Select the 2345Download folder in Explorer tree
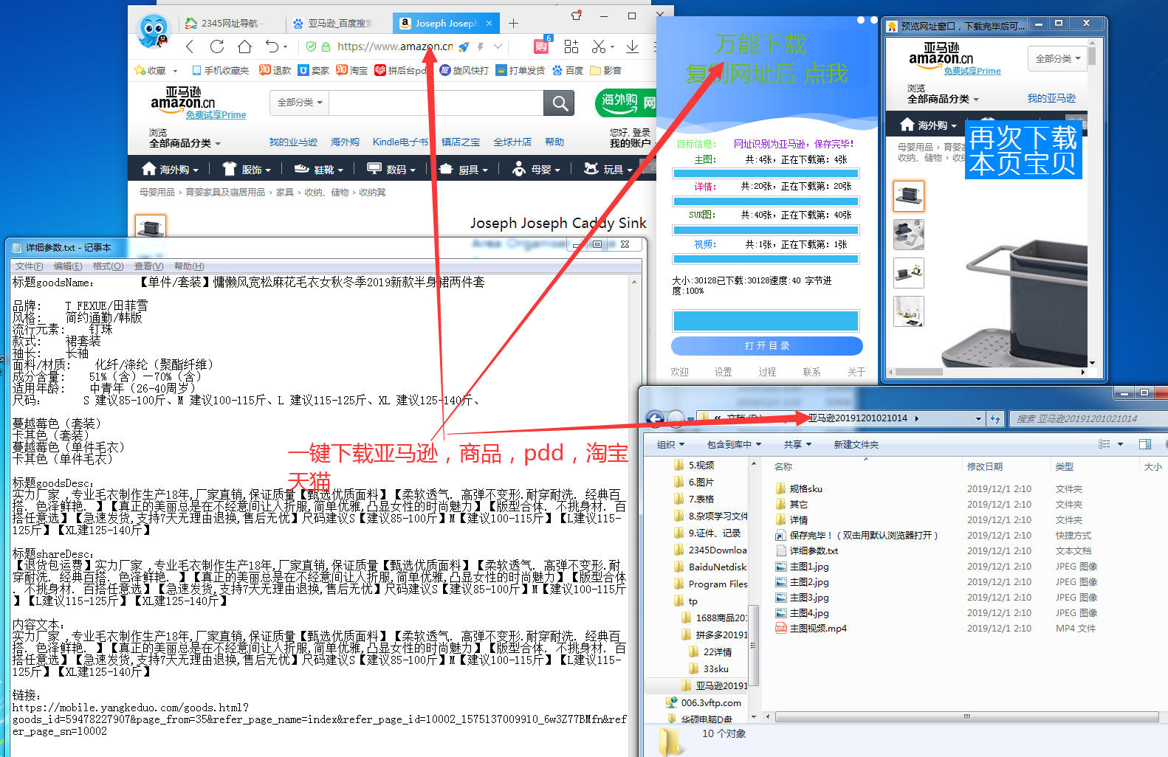This screenshot has height=757, width=1168. click(x=710, y=550)
